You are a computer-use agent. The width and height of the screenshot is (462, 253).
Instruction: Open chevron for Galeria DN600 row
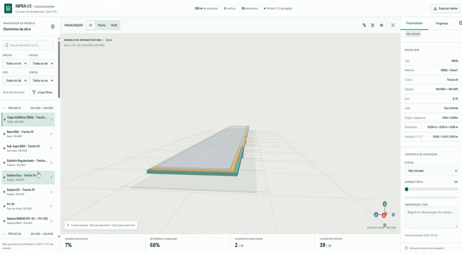click(x=51, y=221)
